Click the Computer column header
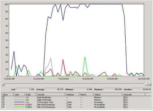Viewport: 153px width, 111px height. [x=134, y=94]
